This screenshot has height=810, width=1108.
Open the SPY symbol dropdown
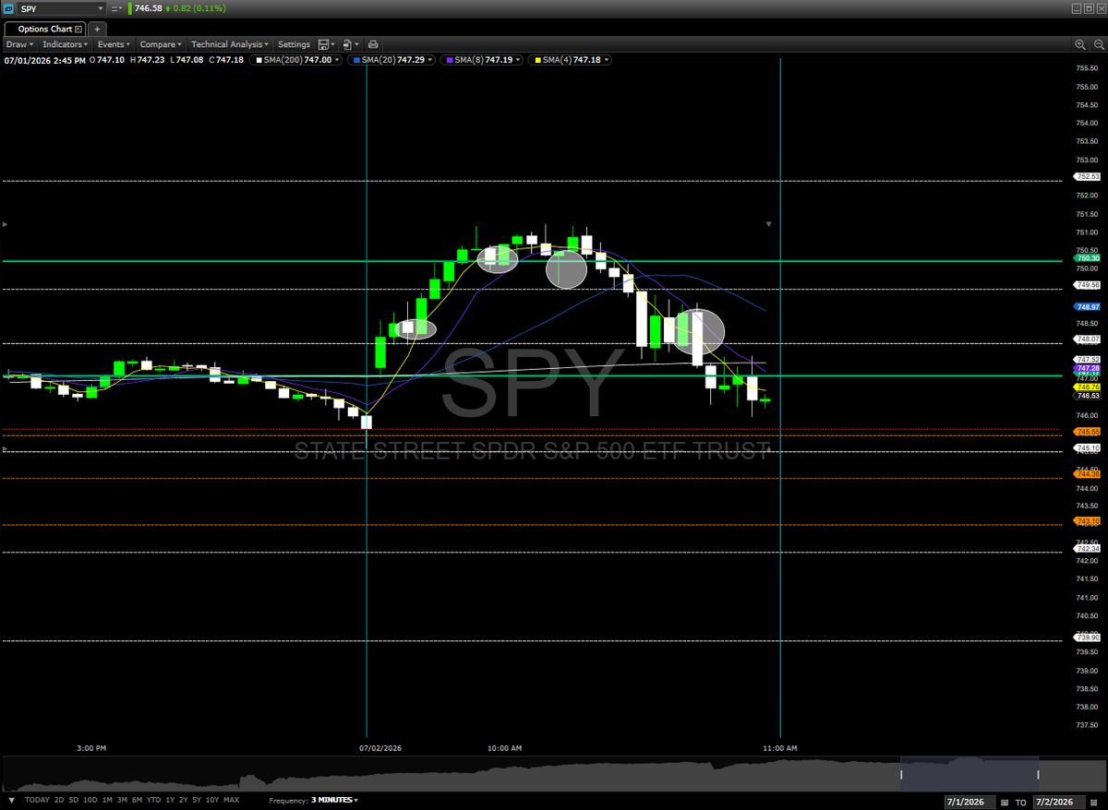coord(100,8)
